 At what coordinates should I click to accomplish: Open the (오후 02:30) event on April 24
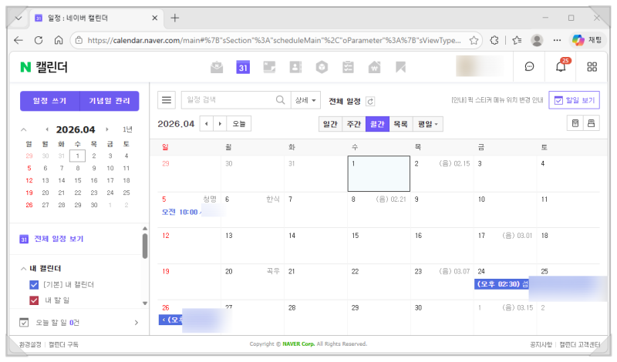pos(502,284)
